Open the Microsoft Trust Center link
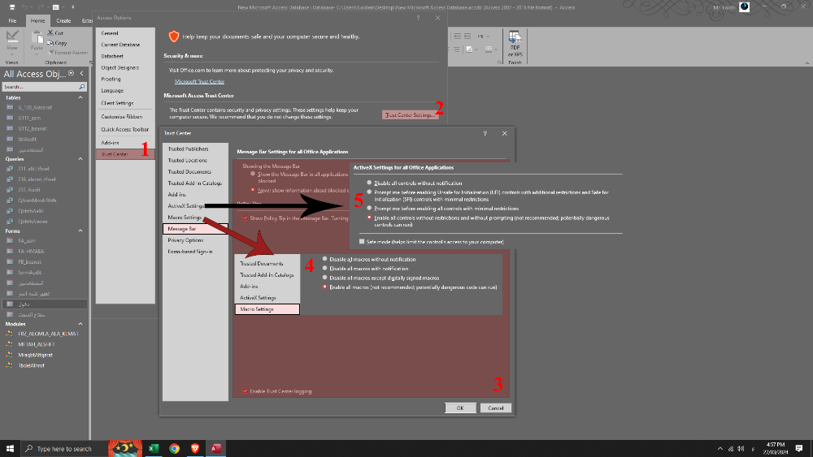Viewport: 813px width, 457px height. click(200, 82)
